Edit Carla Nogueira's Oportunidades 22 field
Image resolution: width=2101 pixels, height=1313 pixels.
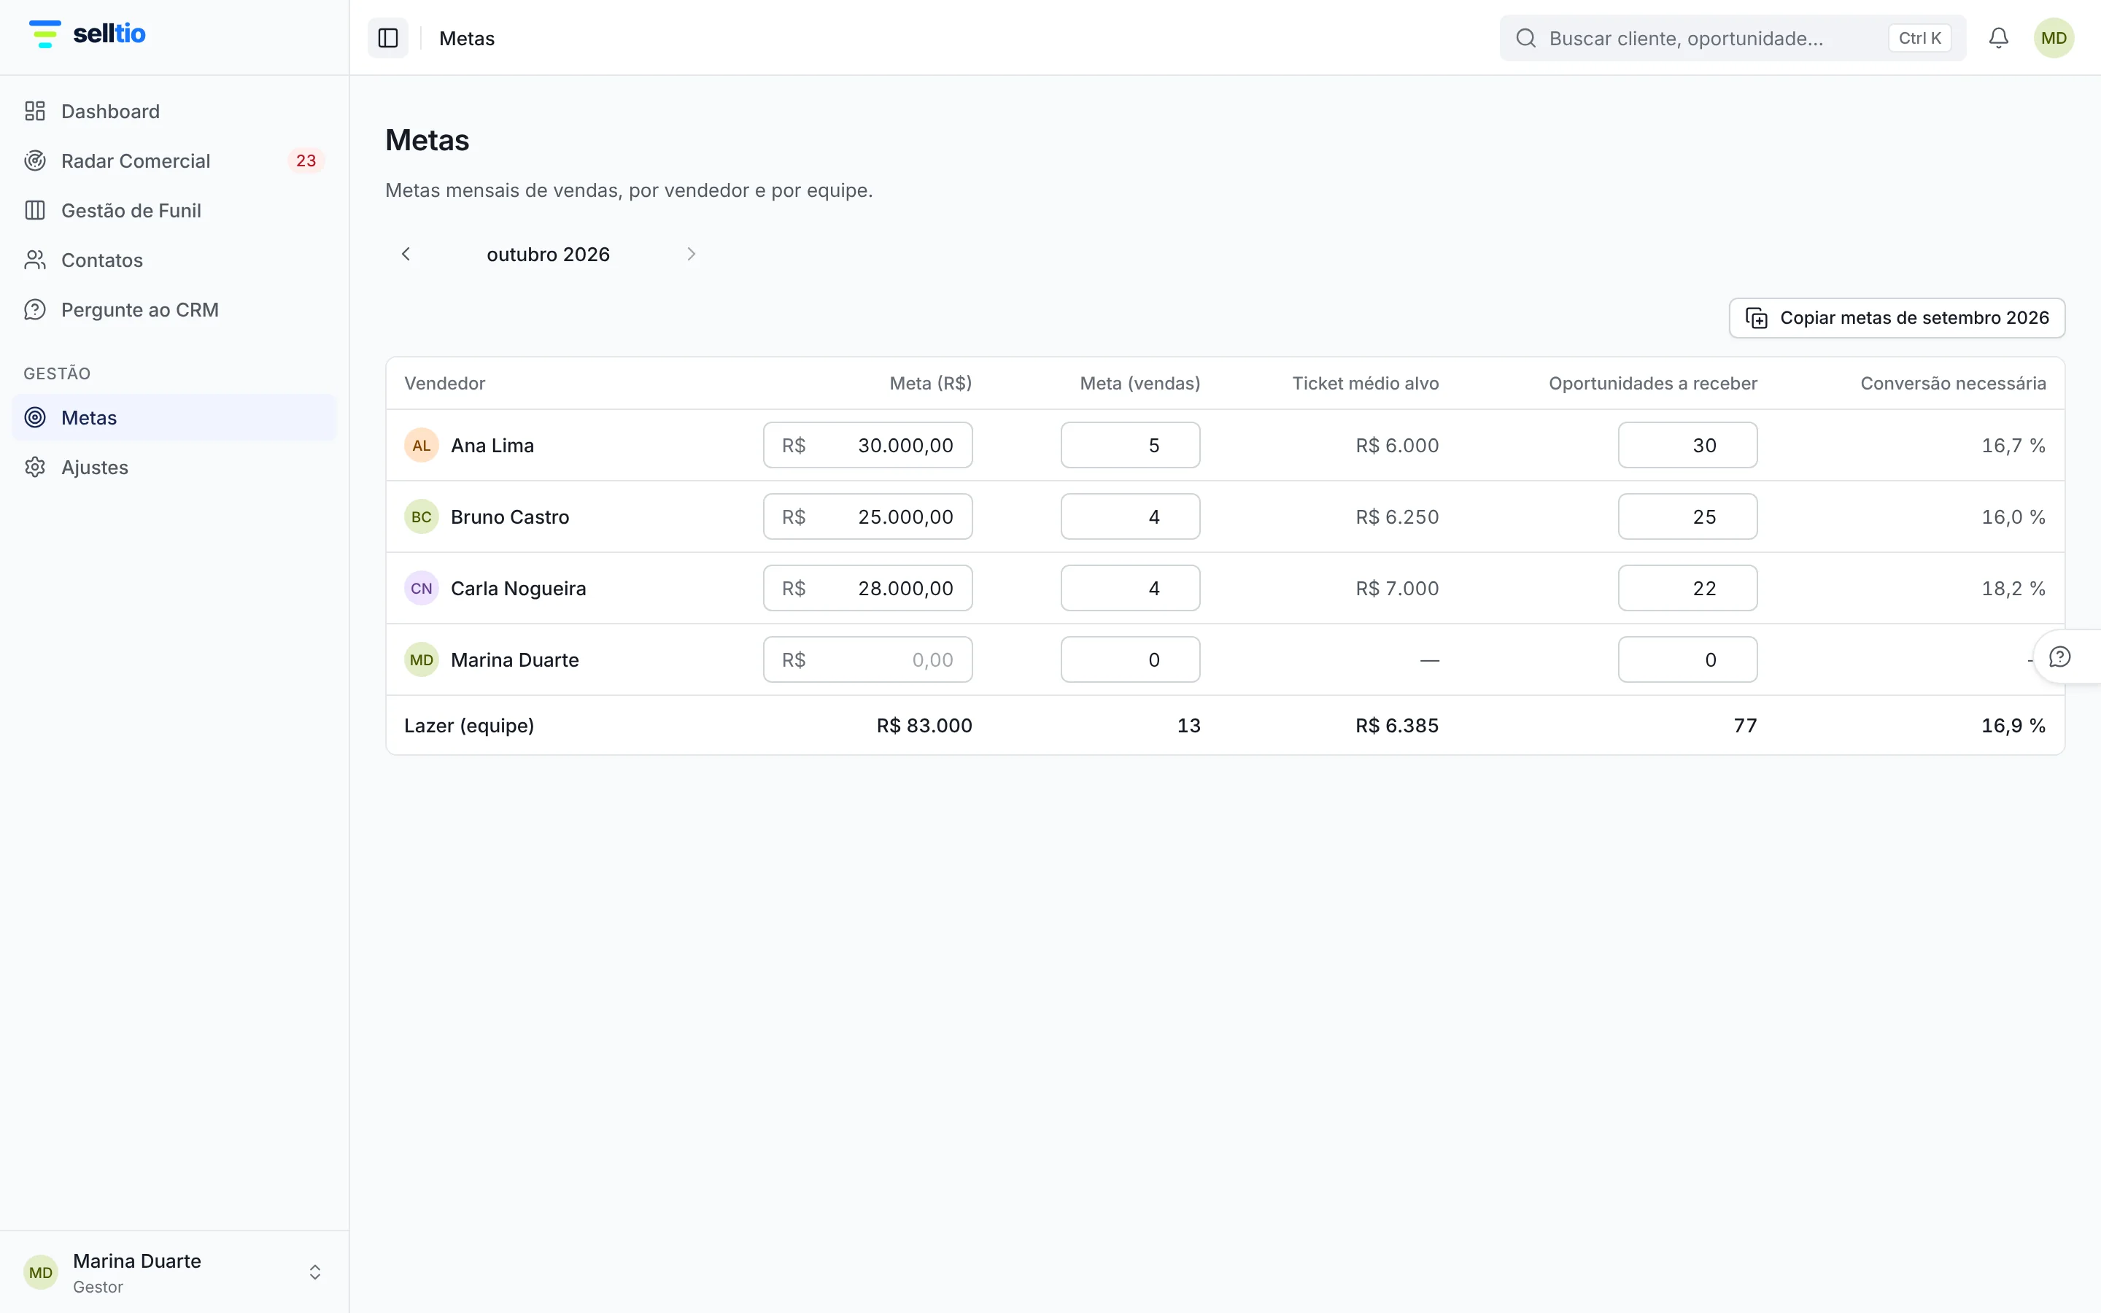[x=1687, y=589]
